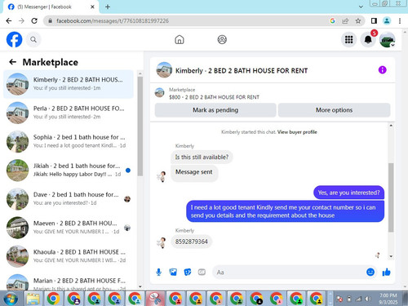Choose a sticker icon

(x=188, y=272)
